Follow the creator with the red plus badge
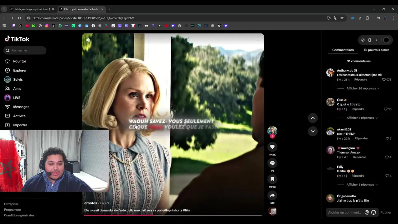This screenshot has width=398, height=224. 272,136
